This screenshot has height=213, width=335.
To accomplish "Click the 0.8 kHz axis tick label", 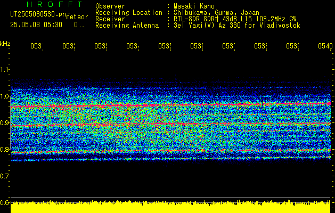I will (x=4, y=149).
